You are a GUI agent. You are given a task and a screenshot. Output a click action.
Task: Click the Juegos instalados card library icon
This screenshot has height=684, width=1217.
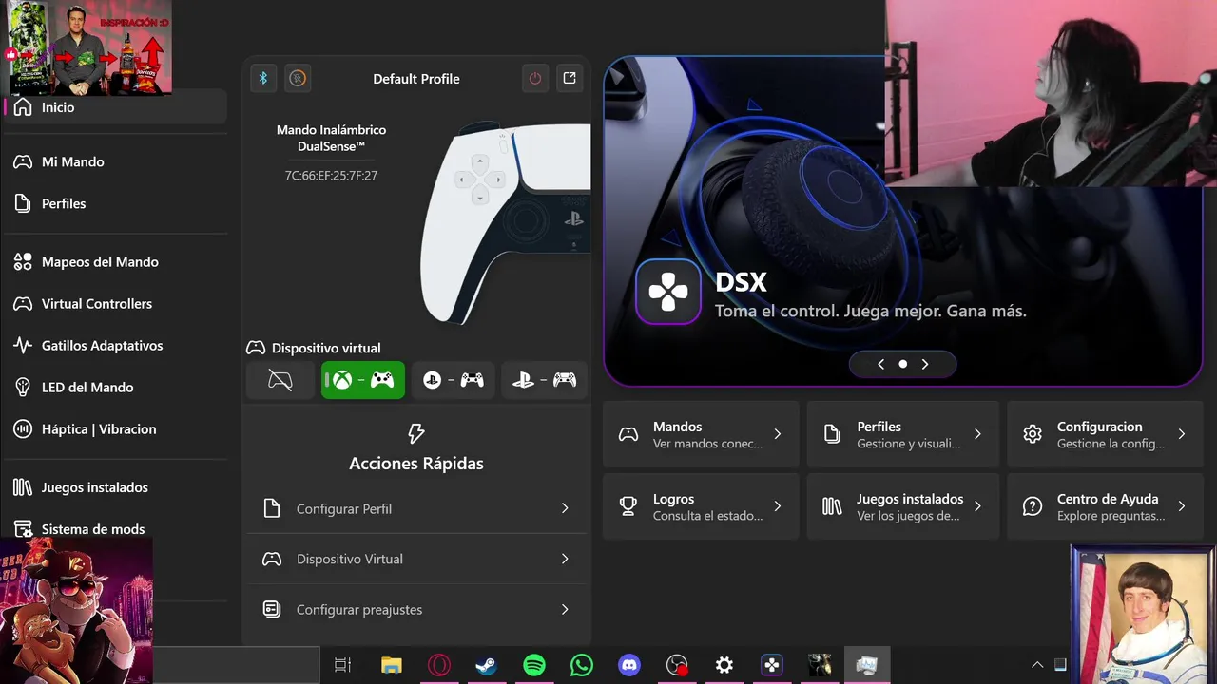click(x=832, y=506)
